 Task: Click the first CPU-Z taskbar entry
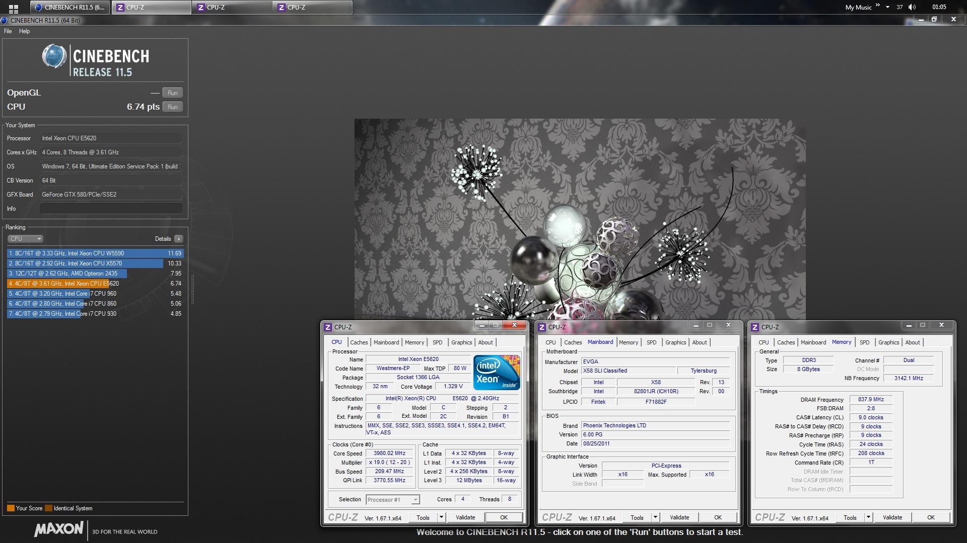[151, 7]
